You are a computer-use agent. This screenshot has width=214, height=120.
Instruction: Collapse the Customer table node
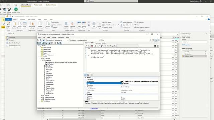pos(41,59)
